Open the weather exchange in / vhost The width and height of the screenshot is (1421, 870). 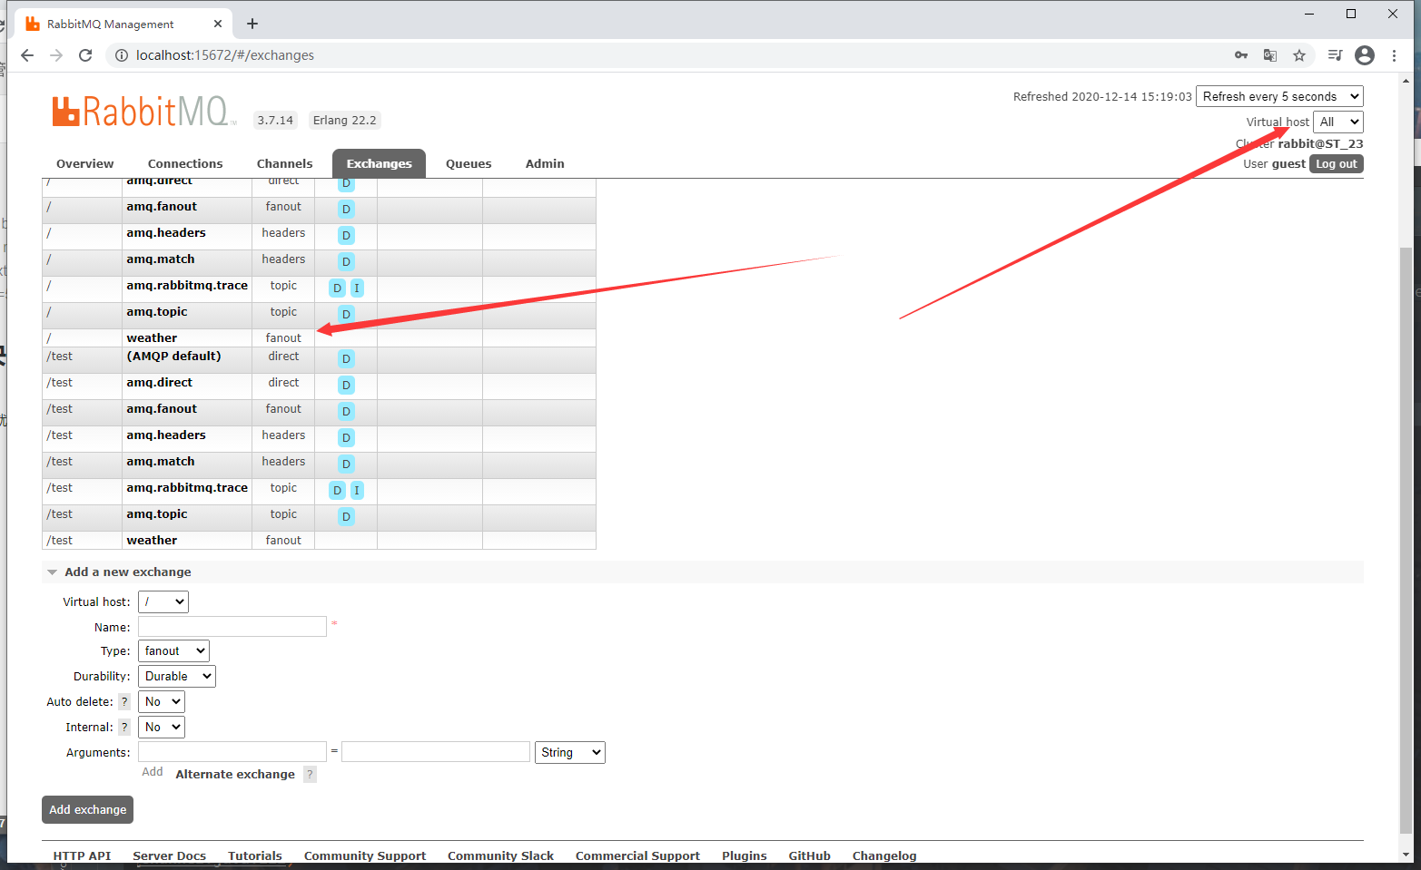click(152, 337)
